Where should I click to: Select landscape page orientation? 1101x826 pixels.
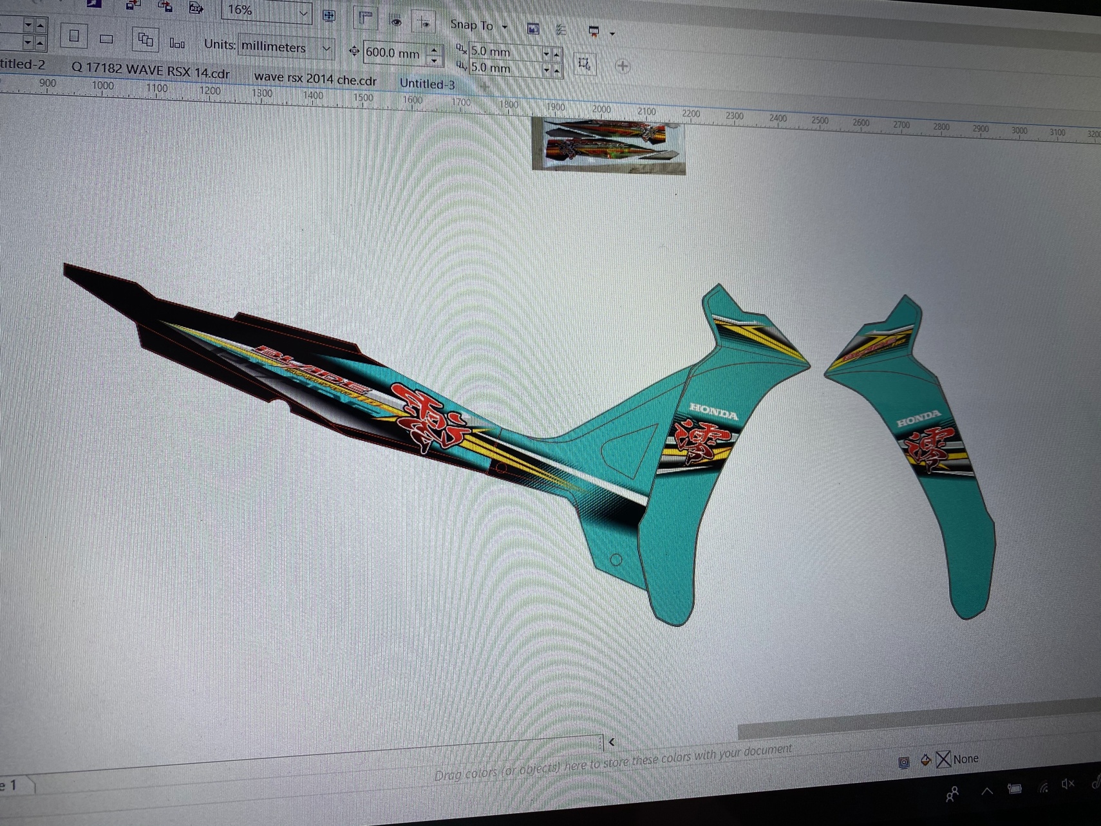[x=106, y=39]
